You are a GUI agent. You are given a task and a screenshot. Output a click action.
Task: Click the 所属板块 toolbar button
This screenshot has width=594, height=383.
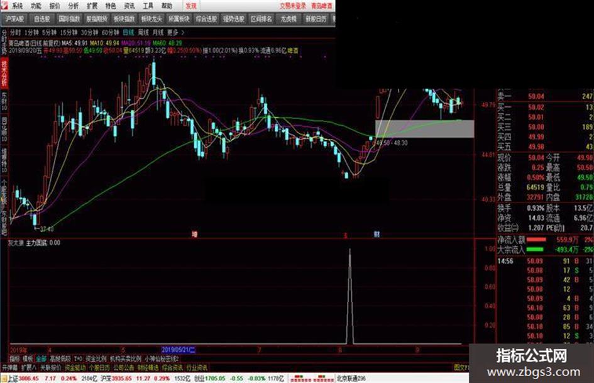(x=179, y=19)
